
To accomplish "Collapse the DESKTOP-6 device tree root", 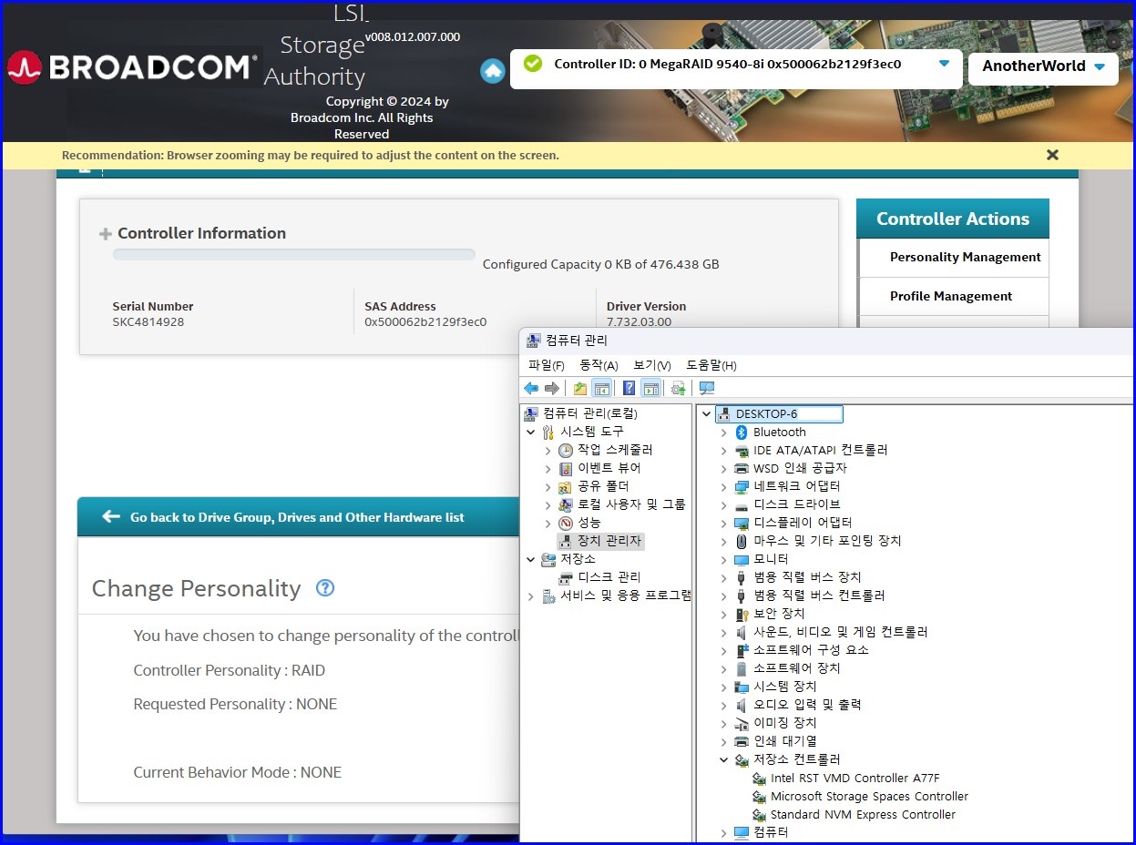I will click(707, 414).
